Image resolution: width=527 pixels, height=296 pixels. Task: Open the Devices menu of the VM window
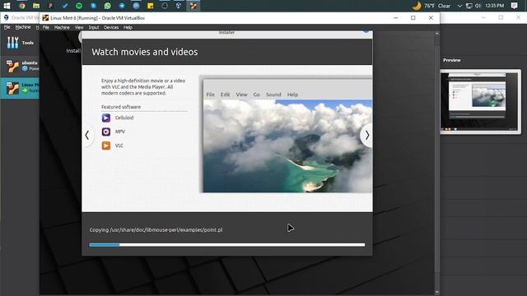click(x=111, y=27)
